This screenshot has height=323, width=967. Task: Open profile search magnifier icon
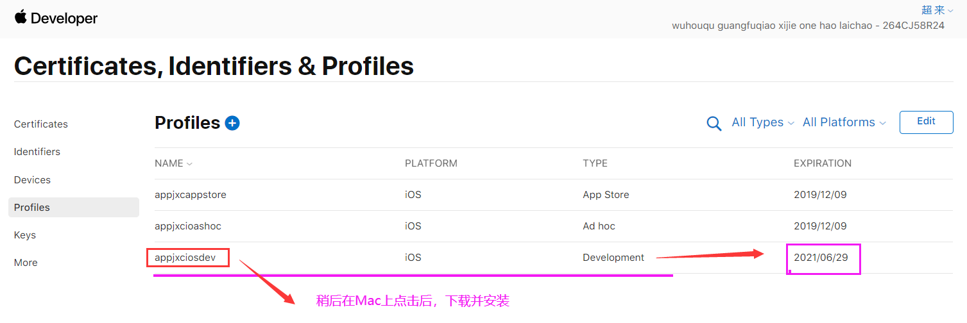pyautogui.click(x=714, y=123)
